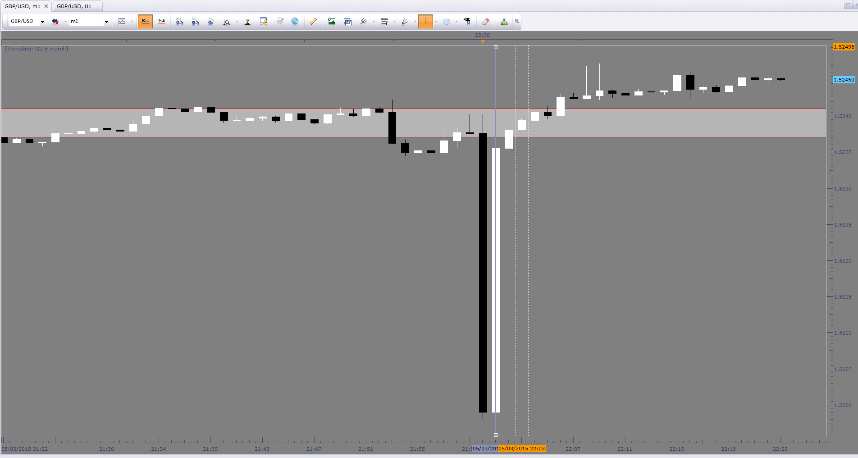This screenshot has height=458, width=858.
Task: Expand the fan lines options arrow
Action: [x=415, y=22]
